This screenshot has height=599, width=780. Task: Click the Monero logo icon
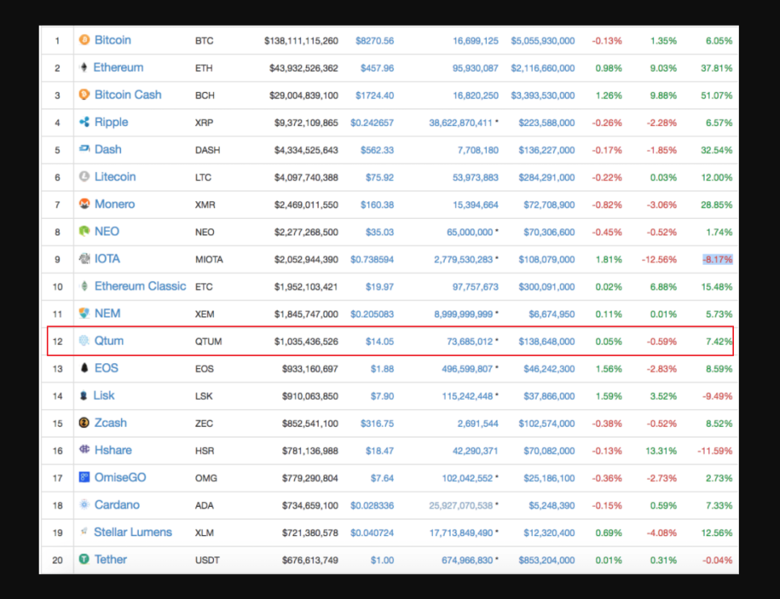point(85,203)
